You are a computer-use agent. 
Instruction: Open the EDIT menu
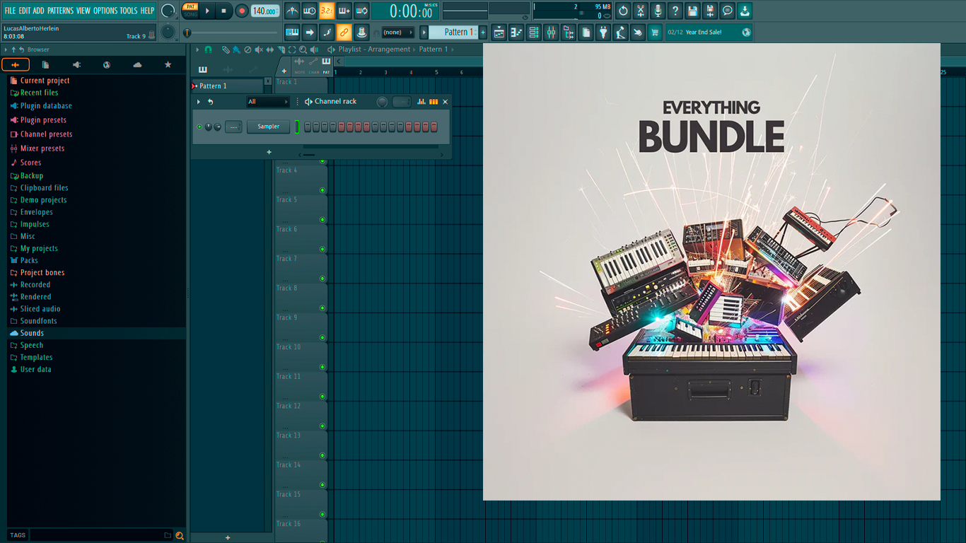coord(25,11)
